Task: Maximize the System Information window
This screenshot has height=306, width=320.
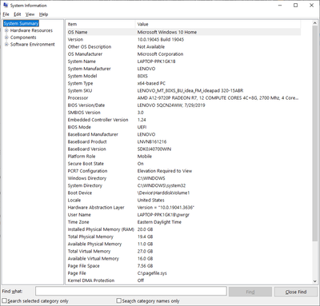Action: [x=295, y=6]
